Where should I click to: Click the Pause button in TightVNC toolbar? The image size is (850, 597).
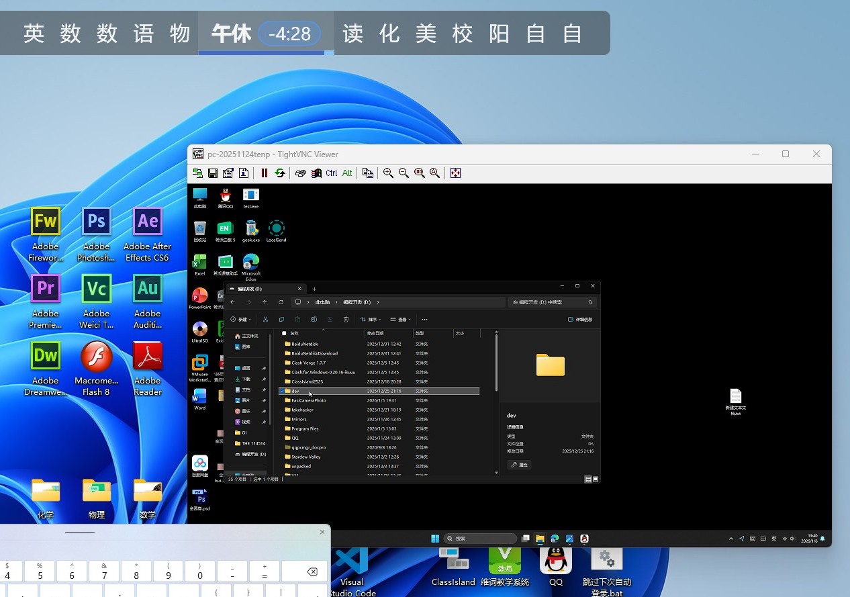pos(265,173)
